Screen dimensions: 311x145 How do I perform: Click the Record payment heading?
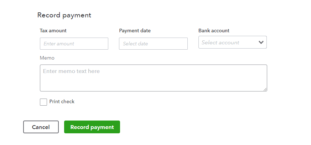coord(64,15)
